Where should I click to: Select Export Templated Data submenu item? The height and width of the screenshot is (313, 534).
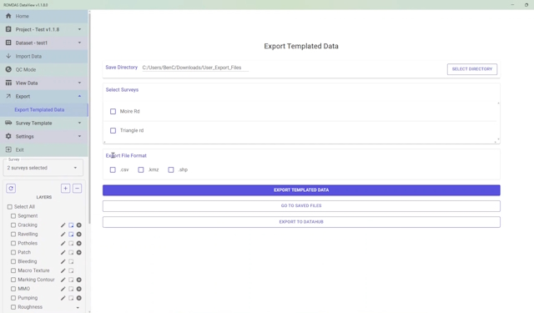(43, 109)
